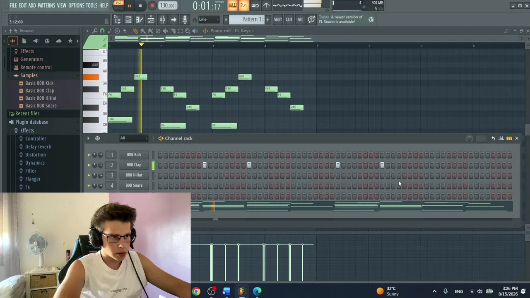Switch to PAT pattern mode
The image size is (530, 298).
click(x=118, y=3)
